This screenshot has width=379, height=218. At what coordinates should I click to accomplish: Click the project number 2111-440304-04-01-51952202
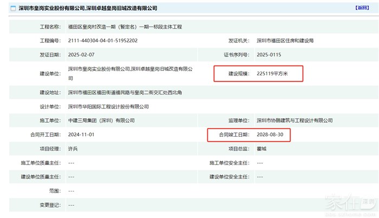click(x=103, y=41)
